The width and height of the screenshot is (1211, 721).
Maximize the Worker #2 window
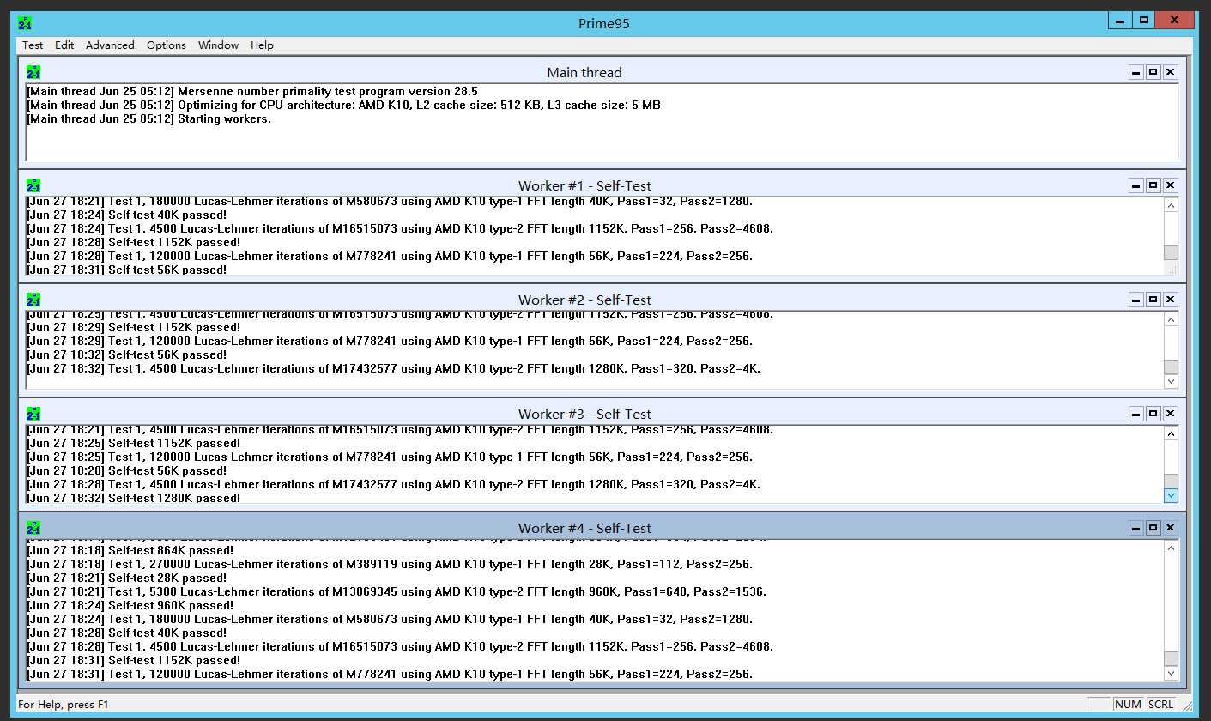click(x=1153, y=300)
